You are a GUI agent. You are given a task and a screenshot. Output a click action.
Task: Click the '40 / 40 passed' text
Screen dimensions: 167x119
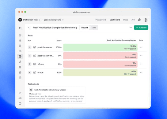tap(130, 49)
